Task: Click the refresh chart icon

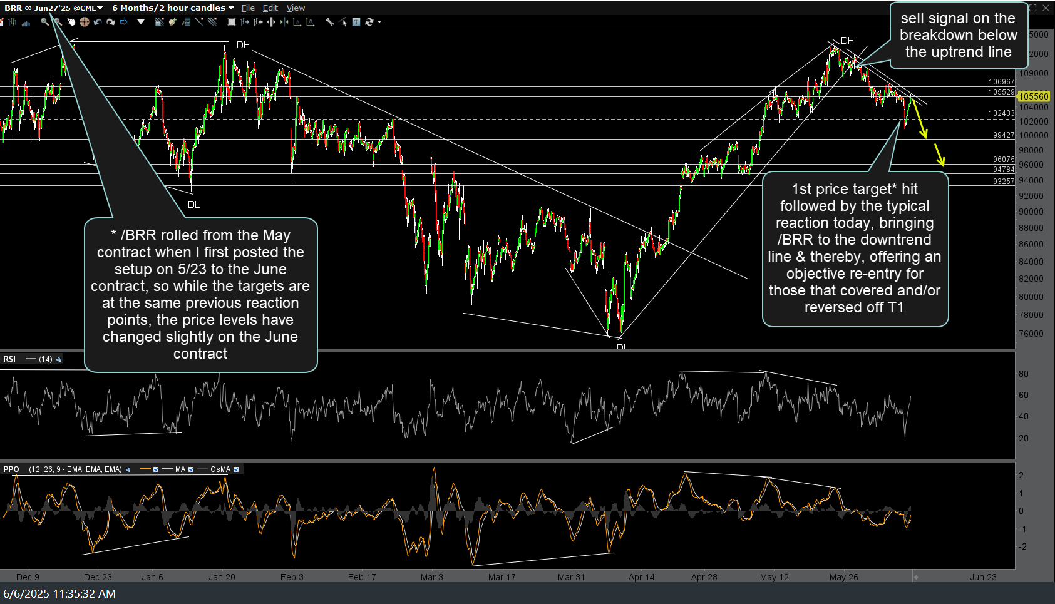Action: (x=369, y=22)
